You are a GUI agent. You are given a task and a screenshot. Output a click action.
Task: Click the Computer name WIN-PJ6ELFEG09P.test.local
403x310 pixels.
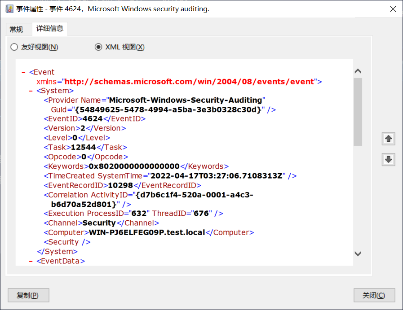pyautogui.click(x=147, y=232)
